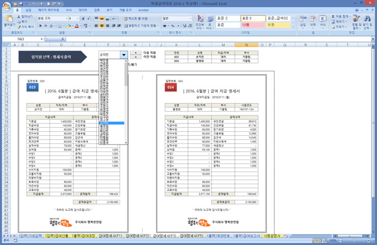The width and height of the screenshot is (377, 245).
Task: Open the Acrobat ribbon tab
Action: (144, 10)
